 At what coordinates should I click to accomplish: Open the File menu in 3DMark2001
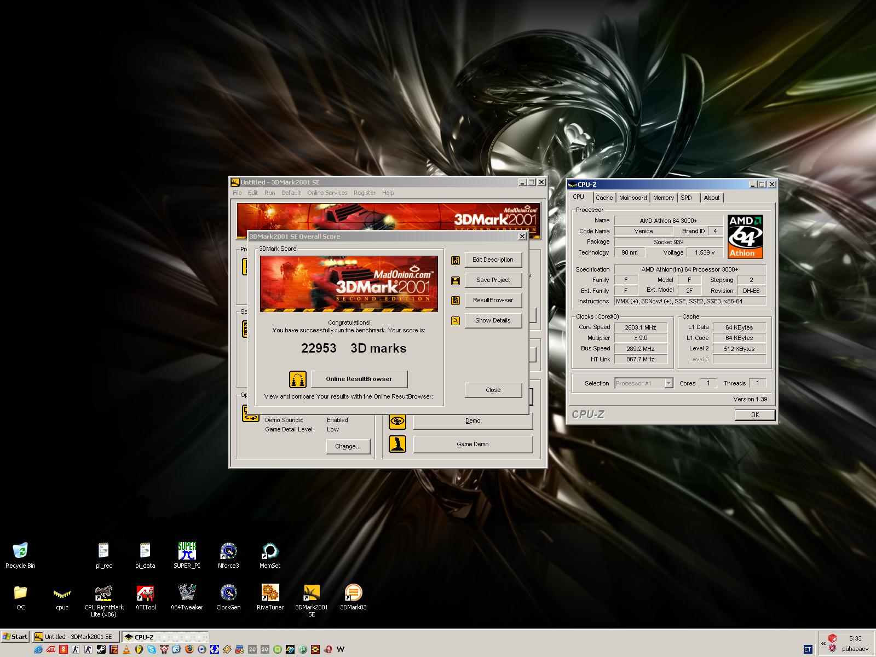coord(237,193)
